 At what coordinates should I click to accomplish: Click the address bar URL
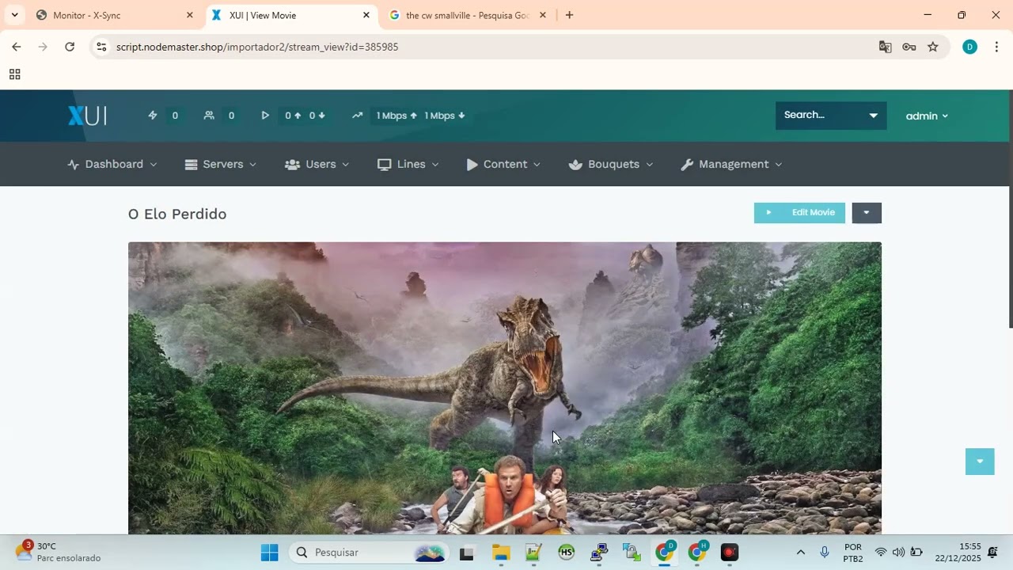coord(257,47)
